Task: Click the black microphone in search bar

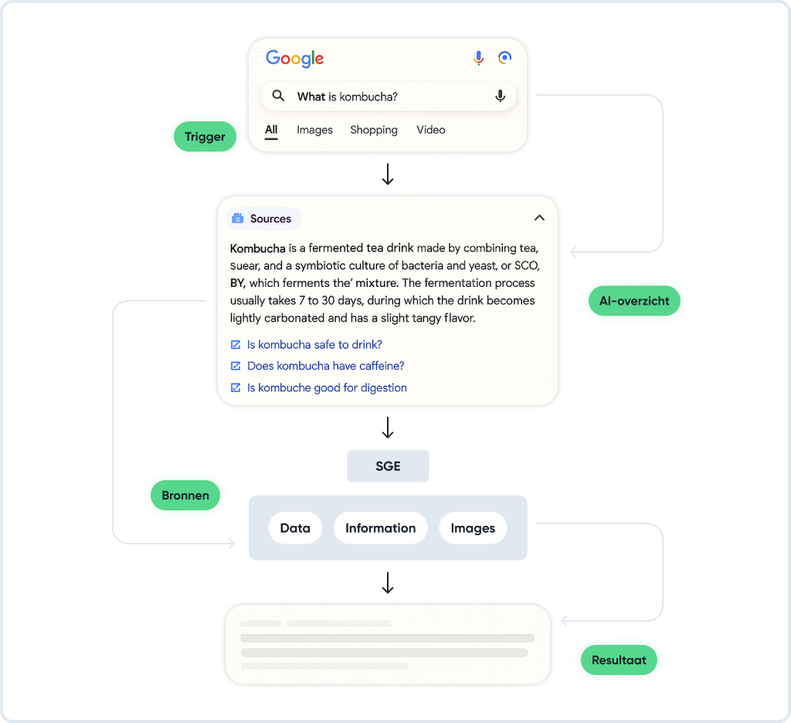Action: click(500, 96)
